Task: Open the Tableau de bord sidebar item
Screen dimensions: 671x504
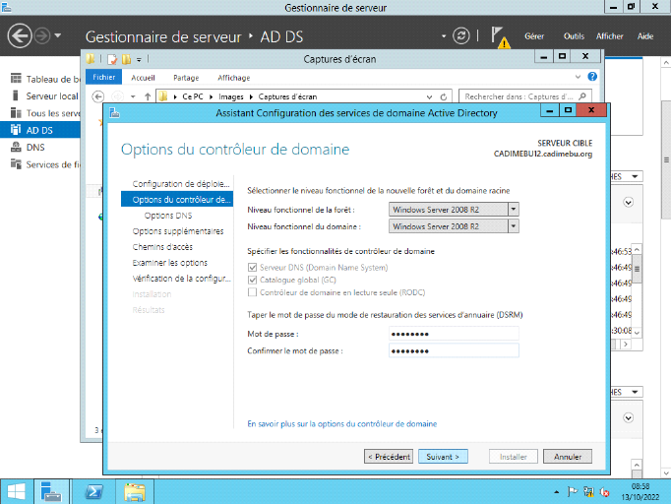Action: point(45,79)
